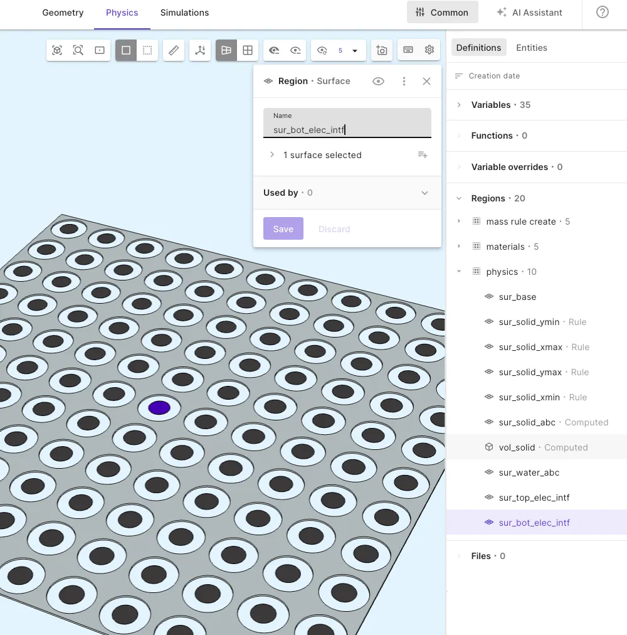
Task: Choose dashed box selection mode
Action: click(x=147, y=50)
